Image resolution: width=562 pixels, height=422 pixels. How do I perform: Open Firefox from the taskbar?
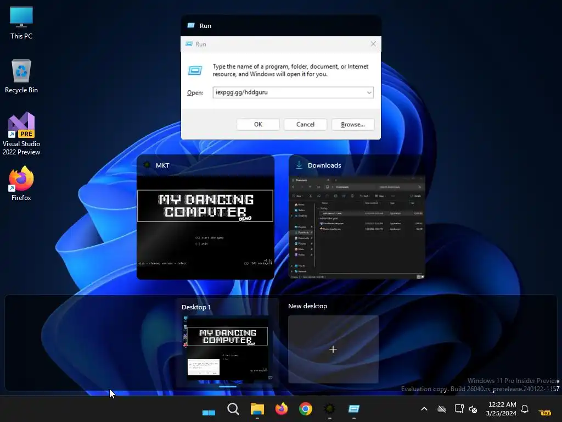pyautogui.click(x=282, y=409)
